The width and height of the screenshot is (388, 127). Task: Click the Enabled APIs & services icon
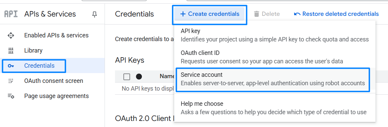11,35
